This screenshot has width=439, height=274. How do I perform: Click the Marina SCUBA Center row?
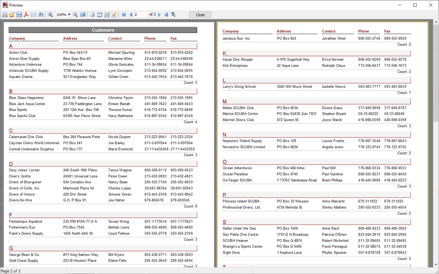tap(240, 114)
